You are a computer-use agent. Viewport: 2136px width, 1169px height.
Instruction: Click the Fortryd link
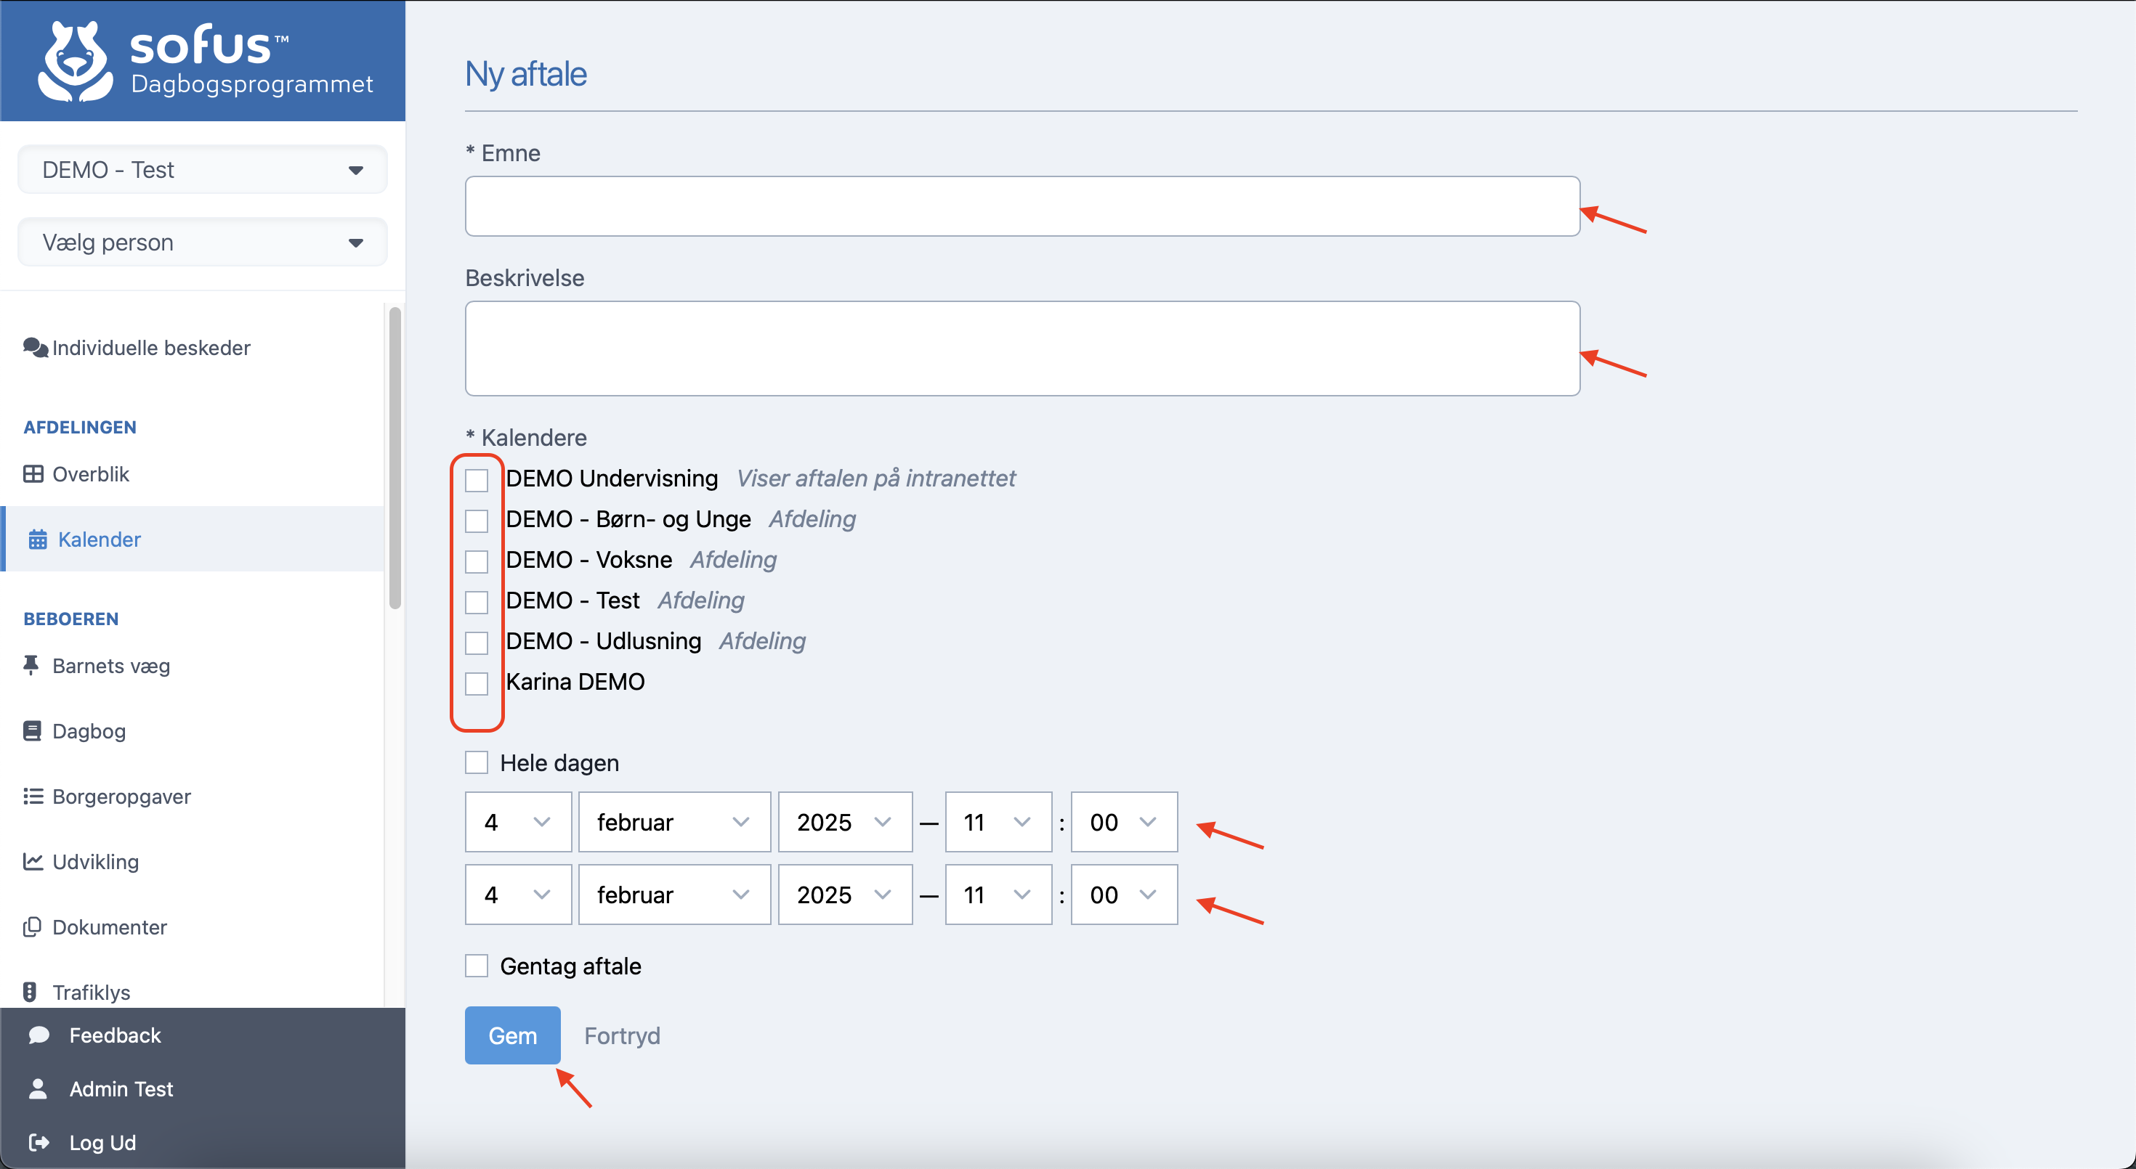point(622,1035)
